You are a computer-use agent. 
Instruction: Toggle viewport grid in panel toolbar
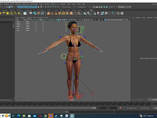[x=41, y=20]
